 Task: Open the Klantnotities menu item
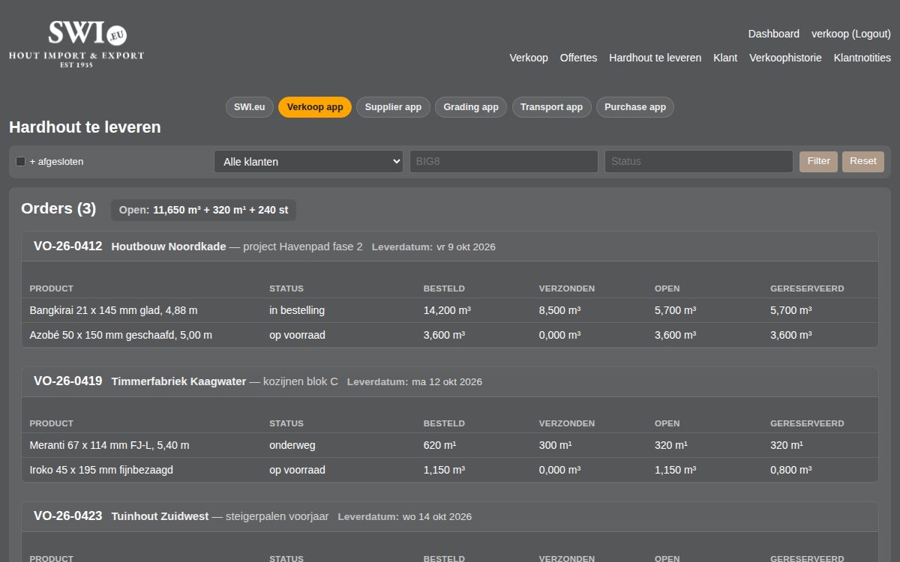[862, 58]
